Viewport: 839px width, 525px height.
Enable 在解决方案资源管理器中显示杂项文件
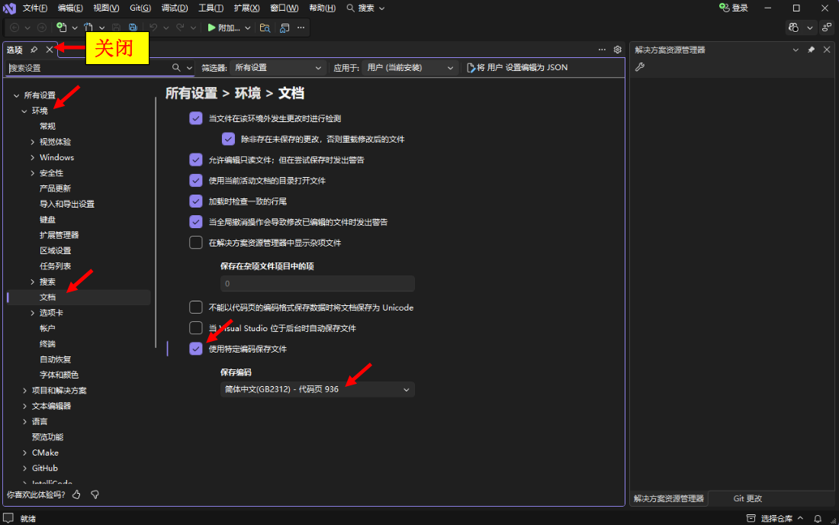[196, 242]
